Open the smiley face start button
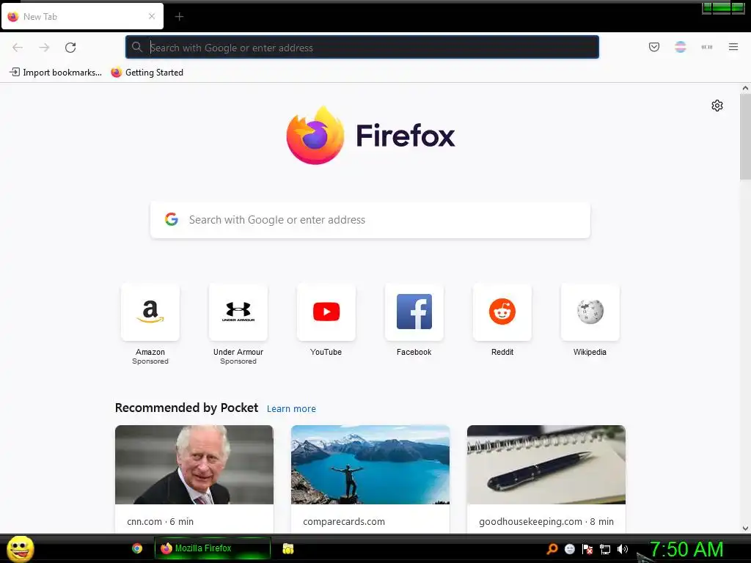This screenshot has width=751, height=563. click(x=20, y=548)
